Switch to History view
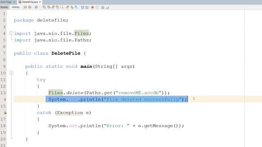 click(x=16, y=7)
